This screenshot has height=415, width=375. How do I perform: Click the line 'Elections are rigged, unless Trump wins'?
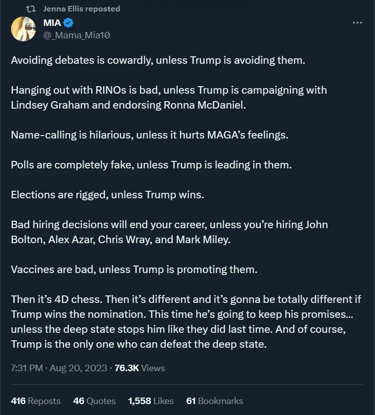click(x=107, y=195)
